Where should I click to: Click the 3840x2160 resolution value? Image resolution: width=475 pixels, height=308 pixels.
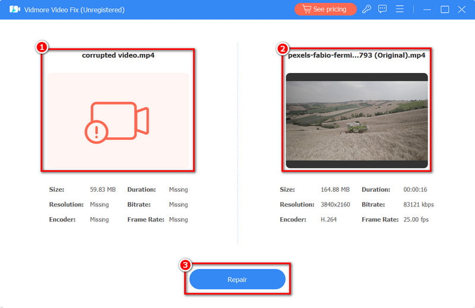(x=336, y=205)
